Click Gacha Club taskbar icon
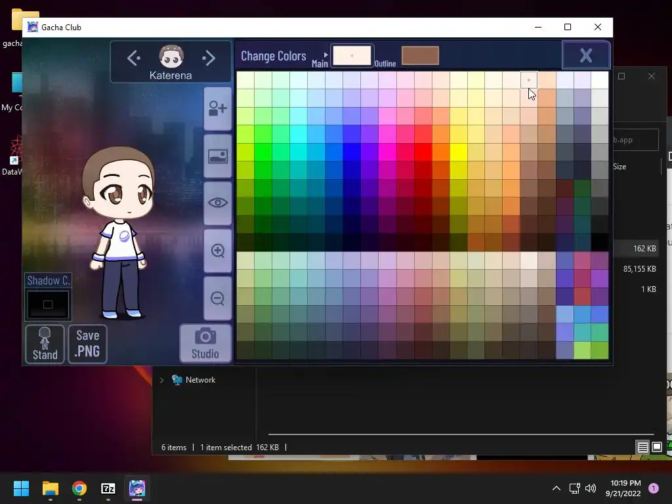The image size is (672, 504). pos(137,488)
